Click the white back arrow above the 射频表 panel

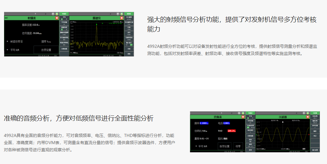53,14
